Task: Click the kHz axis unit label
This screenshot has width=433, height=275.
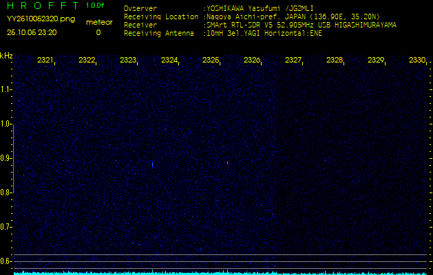Action: click(x=6, y=56)
